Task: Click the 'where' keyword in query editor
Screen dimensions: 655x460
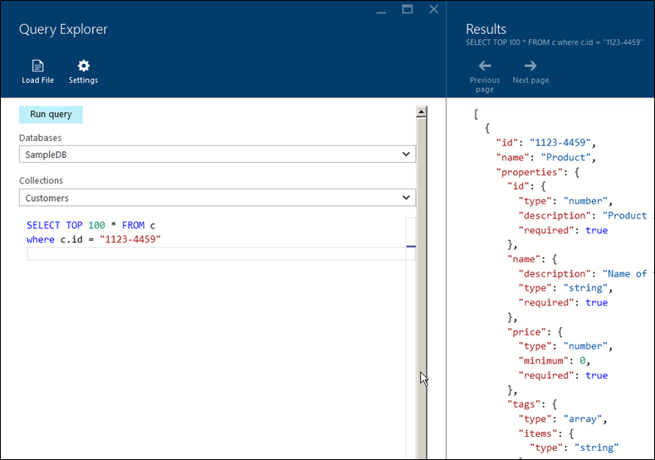Action: tap(41, 239)
